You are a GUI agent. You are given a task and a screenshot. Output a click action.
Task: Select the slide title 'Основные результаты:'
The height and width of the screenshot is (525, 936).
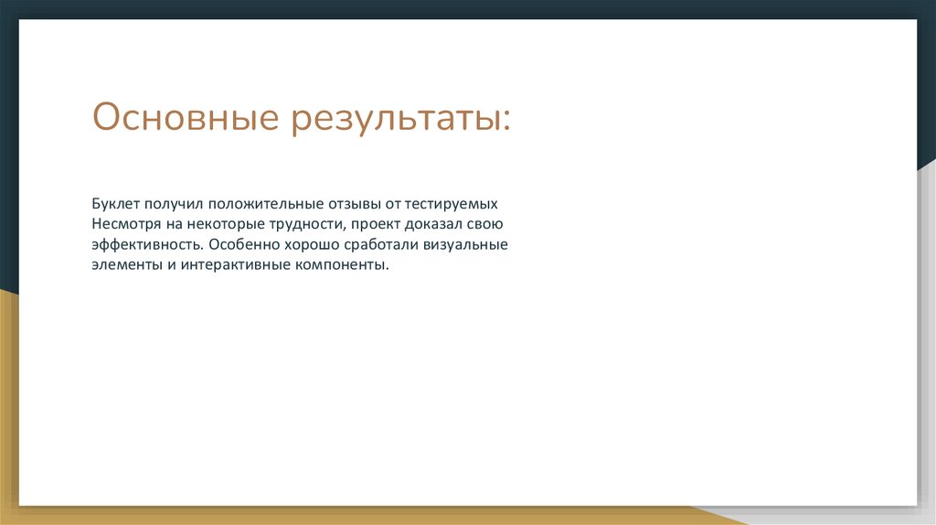click(x=302, y=118)
